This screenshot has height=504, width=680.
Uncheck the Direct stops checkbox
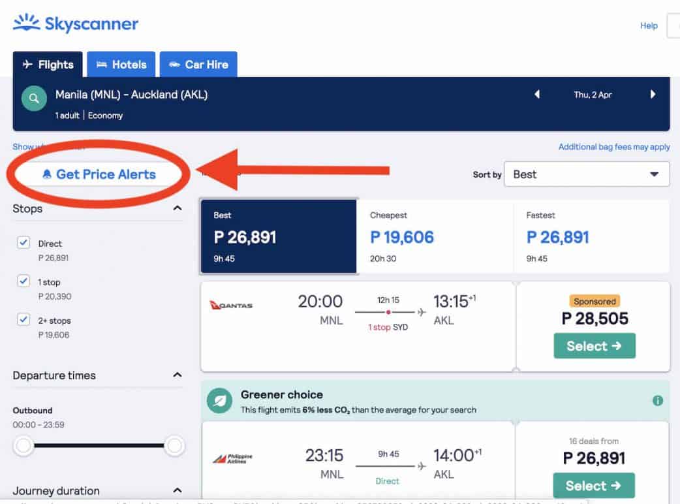point(23,243)
